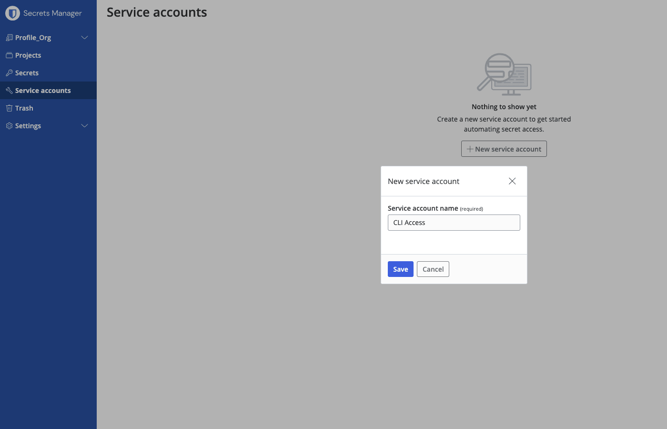Expand the Settings section chevron

[84, 125]
